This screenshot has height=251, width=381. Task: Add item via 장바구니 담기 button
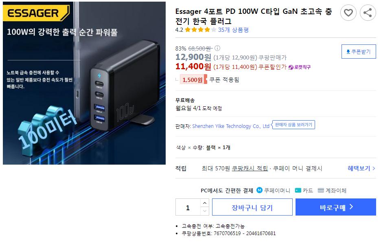tap(252, 207)
